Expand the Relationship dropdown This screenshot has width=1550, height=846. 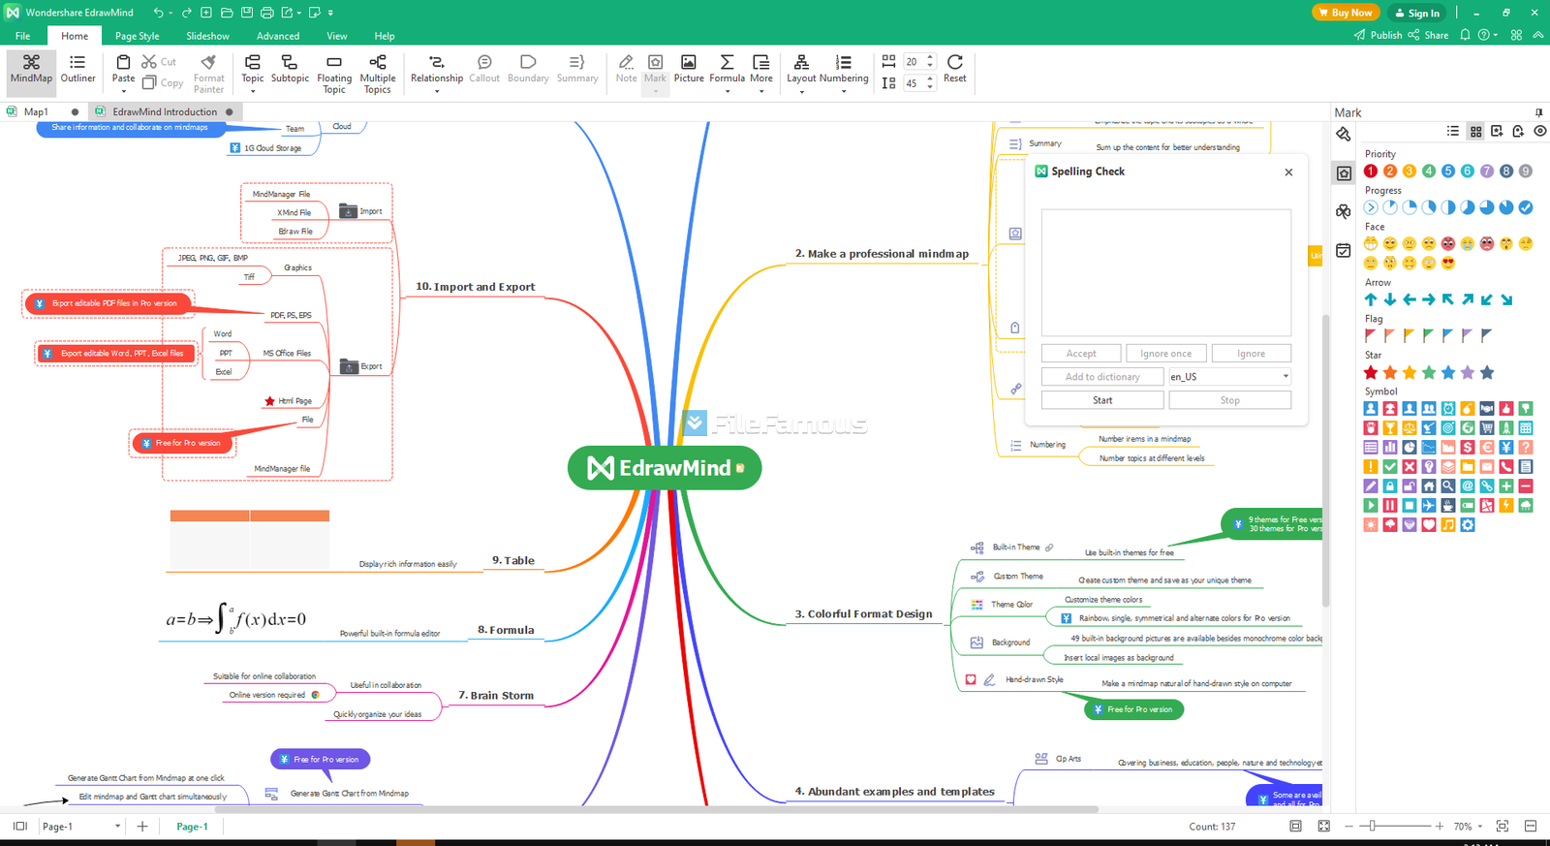[437, 91]
